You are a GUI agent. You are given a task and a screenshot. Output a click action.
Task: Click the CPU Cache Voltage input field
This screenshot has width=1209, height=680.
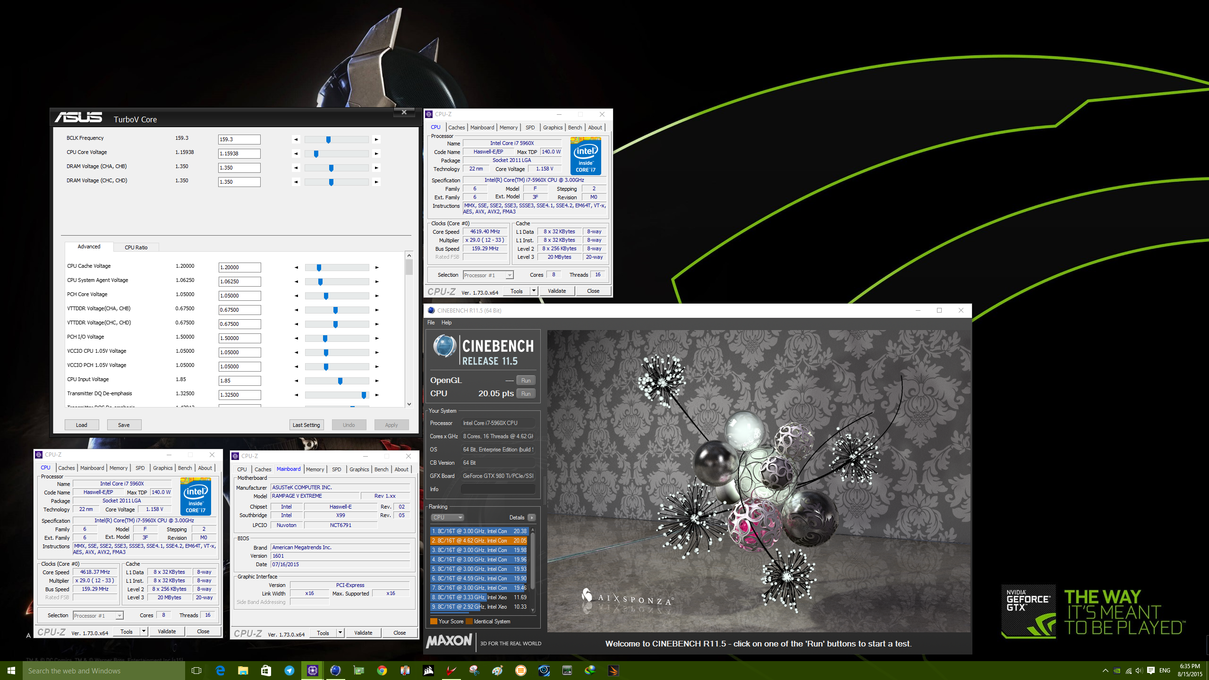pyautogui.click(x=239, y=267)
